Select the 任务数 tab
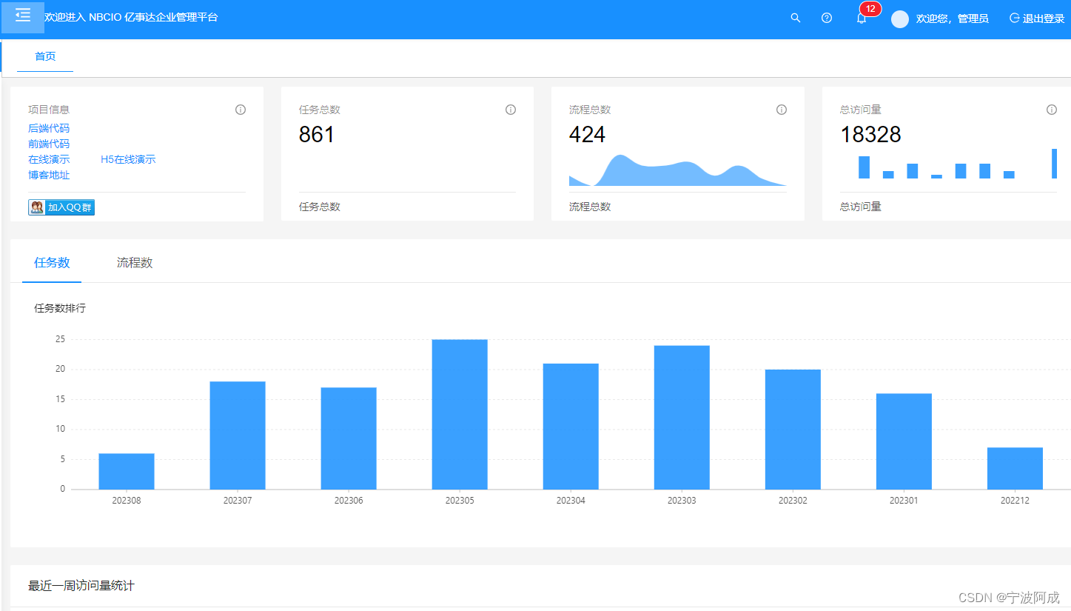 [x=52, y=262]
